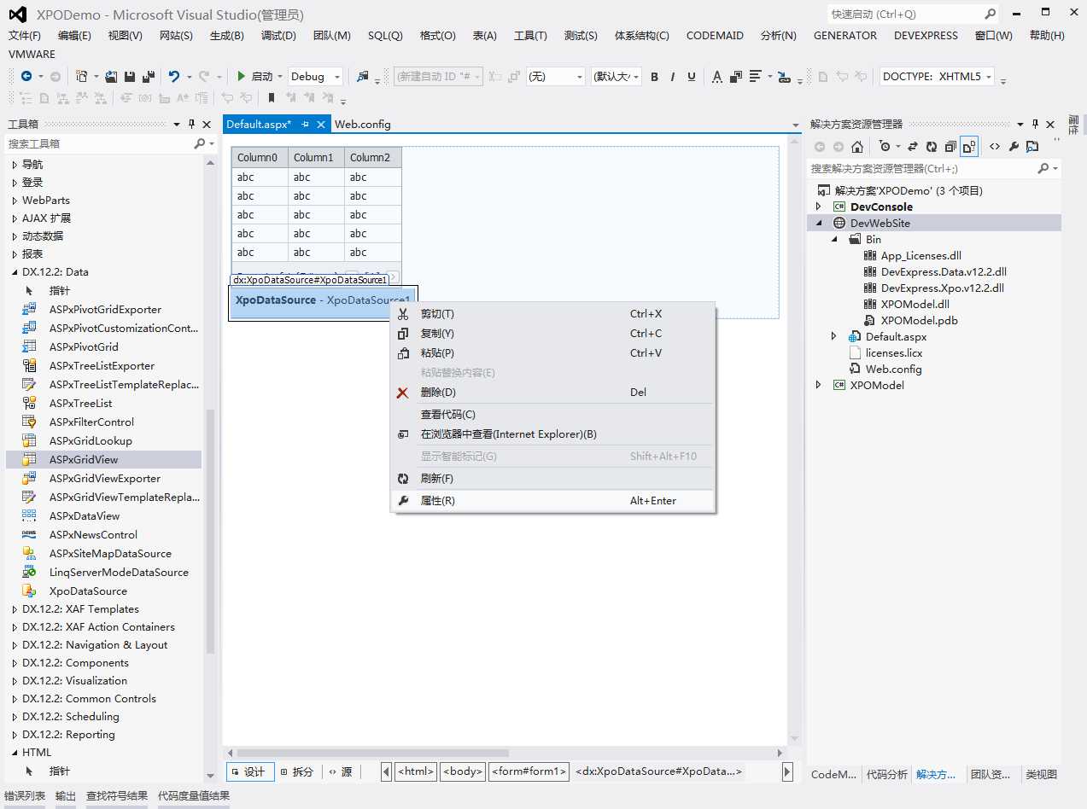The image size is (1087, 809).
Task: Select ASPxGridLookup in toolbox
Action: 91,440
